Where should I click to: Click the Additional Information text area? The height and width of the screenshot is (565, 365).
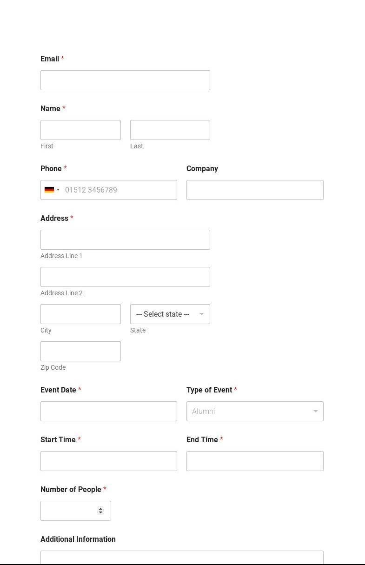[x=182, y=558]
